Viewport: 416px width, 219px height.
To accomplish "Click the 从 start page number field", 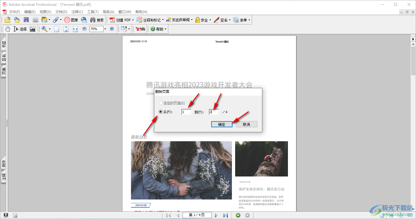I will [x=186, y=112].
